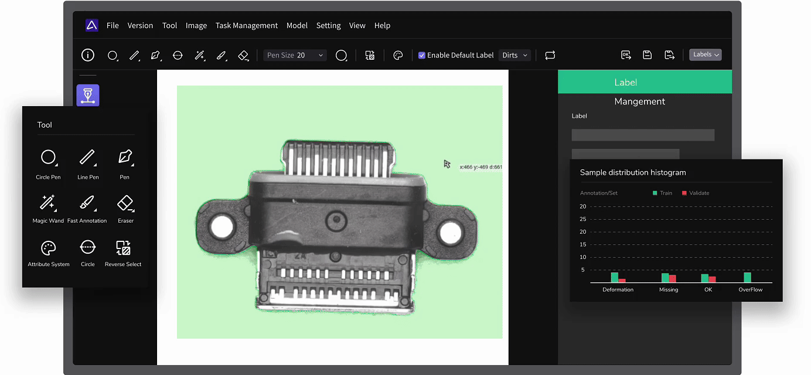
Task: Open the Pen Size dropdown
Action: (295, 55)
